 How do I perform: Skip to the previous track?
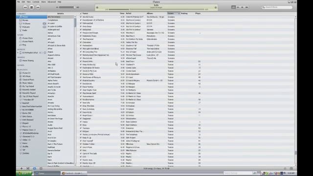tap(25, 7)
